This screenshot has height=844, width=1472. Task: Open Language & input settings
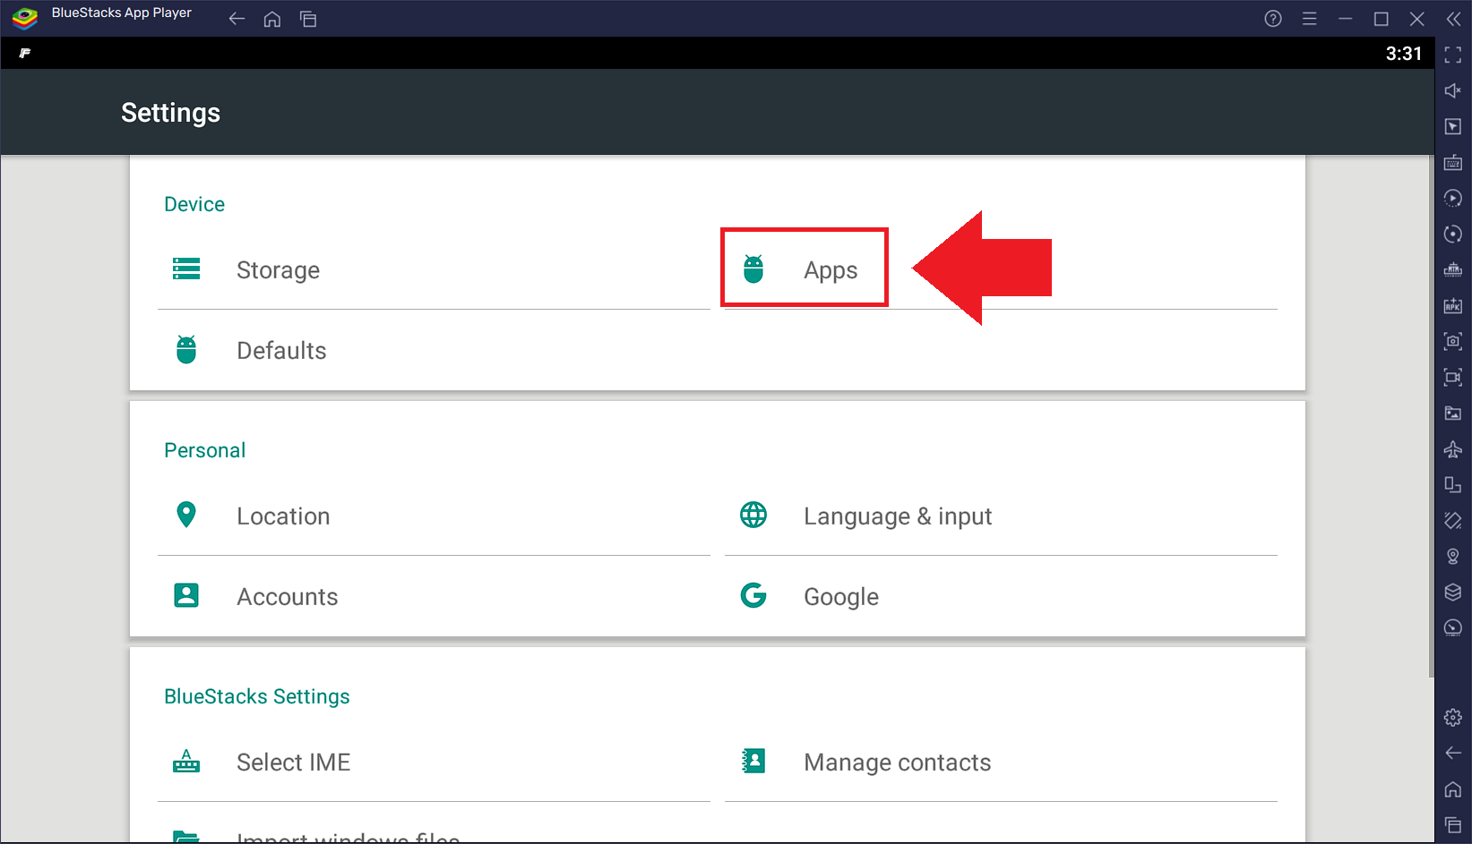pos(897,516)
